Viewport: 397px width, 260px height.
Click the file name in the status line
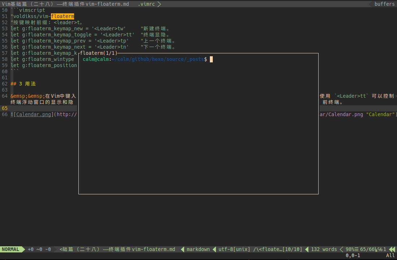117,250
